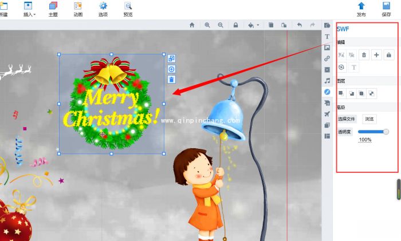
Task: Click the green vertical scrollbar at right
Action: tap(399, 189)
